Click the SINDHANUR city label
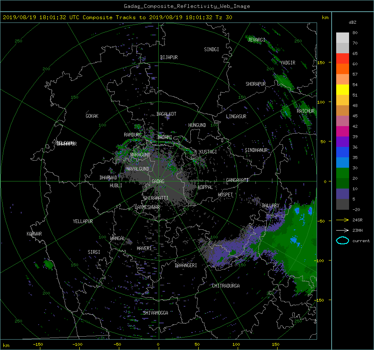374x350 pixels. pyautogui.click(x=256, y=150)
